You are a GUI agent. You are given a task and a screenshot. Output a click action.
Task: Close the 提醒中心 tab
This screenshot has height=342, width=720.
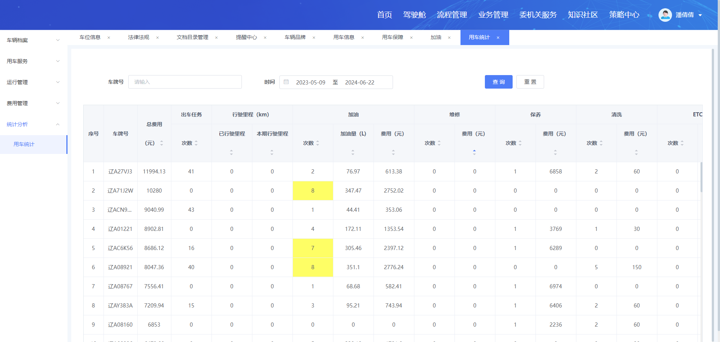265,38
